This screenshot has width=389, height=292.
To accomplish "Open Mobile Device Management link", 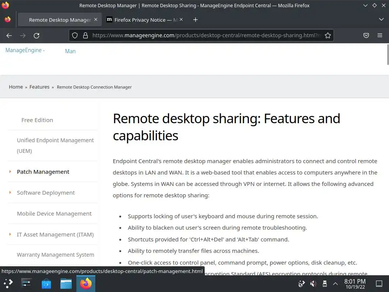I will tap(54, 214).
